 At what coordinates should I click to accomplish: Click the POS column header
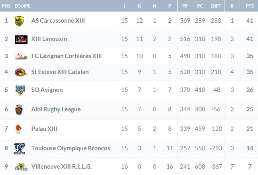[x=6, y=7]
